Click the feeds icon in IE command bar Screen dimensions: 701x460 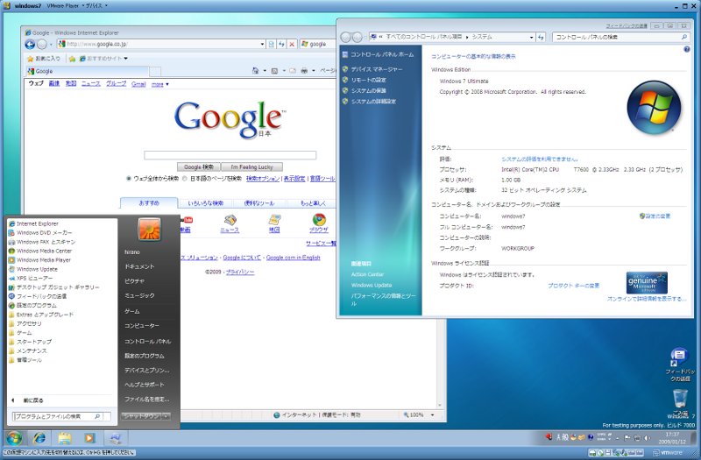pos(274,71)
